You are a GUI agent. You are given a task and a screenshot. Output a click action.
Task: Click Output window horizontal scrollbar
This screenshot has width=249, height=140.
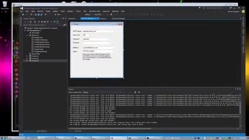click(x=153, y=129)
